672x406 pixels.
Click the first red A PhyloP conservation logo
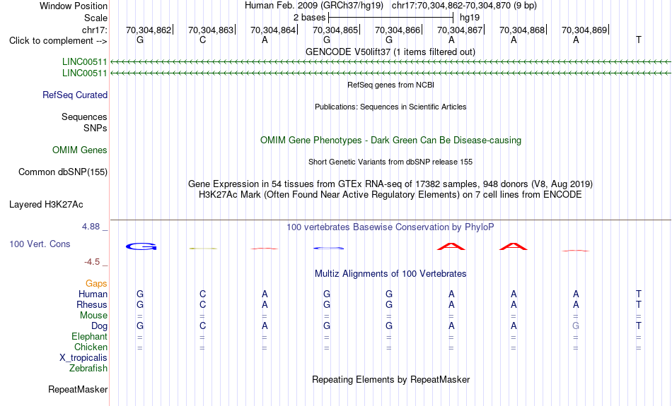coord(451,246)
